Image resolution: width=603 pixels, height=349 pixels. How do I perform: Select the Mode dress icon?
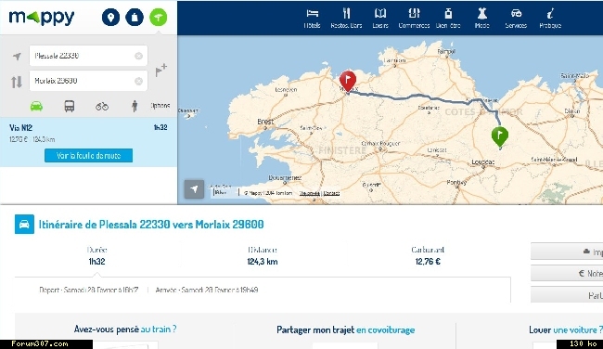click(x=481, y=14)
